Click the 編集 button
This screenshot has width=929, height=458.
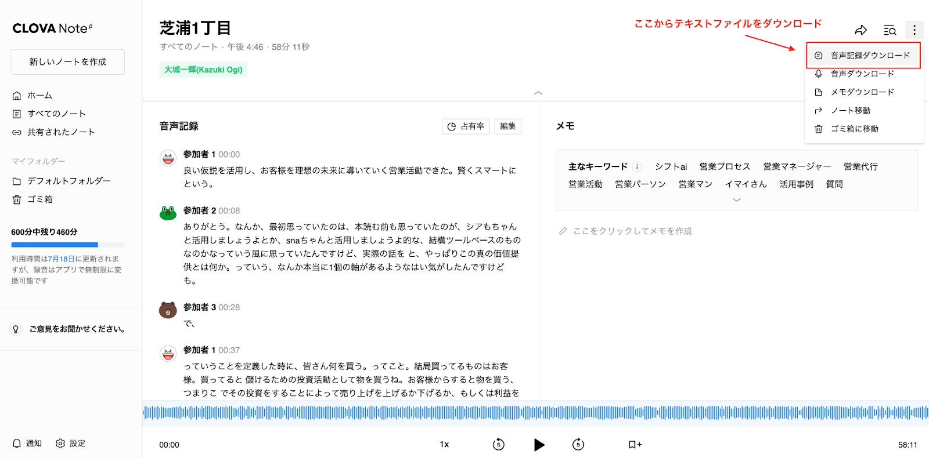507,126
